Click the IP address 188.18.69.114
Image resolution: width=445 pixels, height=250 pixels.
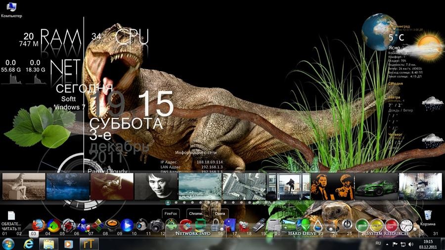point(210,162)
